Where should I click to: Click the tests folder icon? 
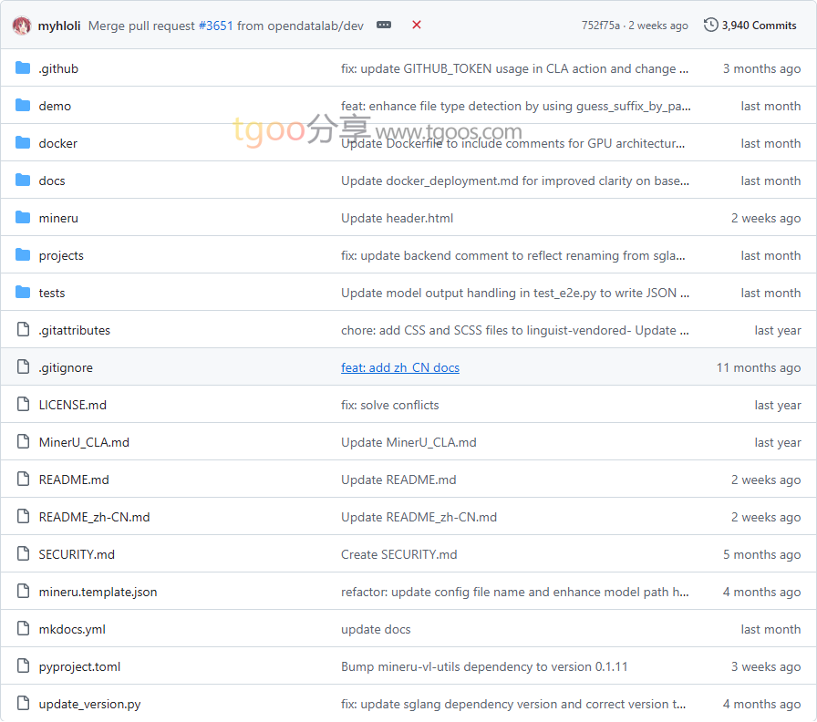point(24,293)
